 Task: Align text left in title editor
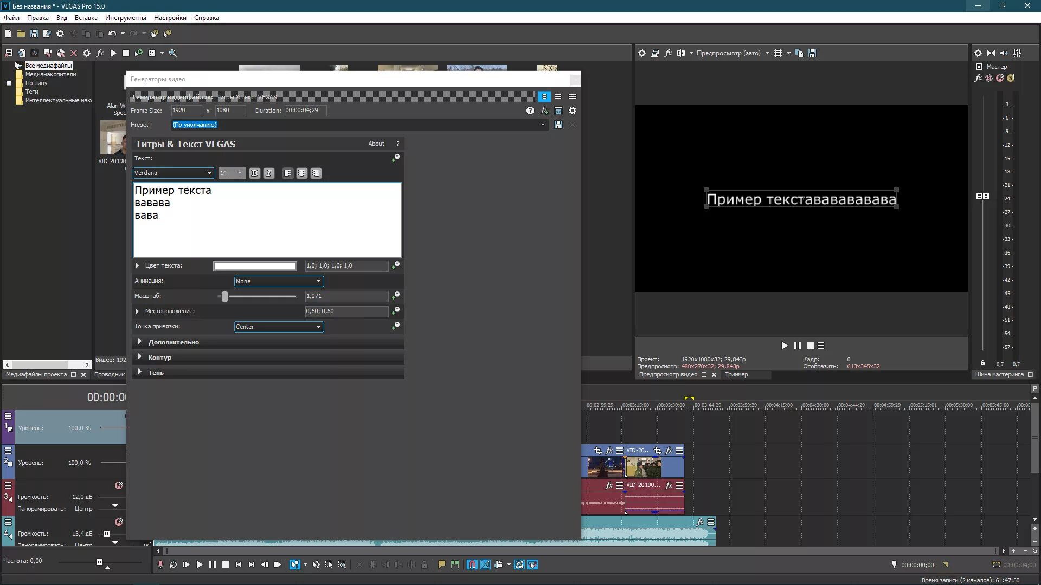tap(287, 173)
